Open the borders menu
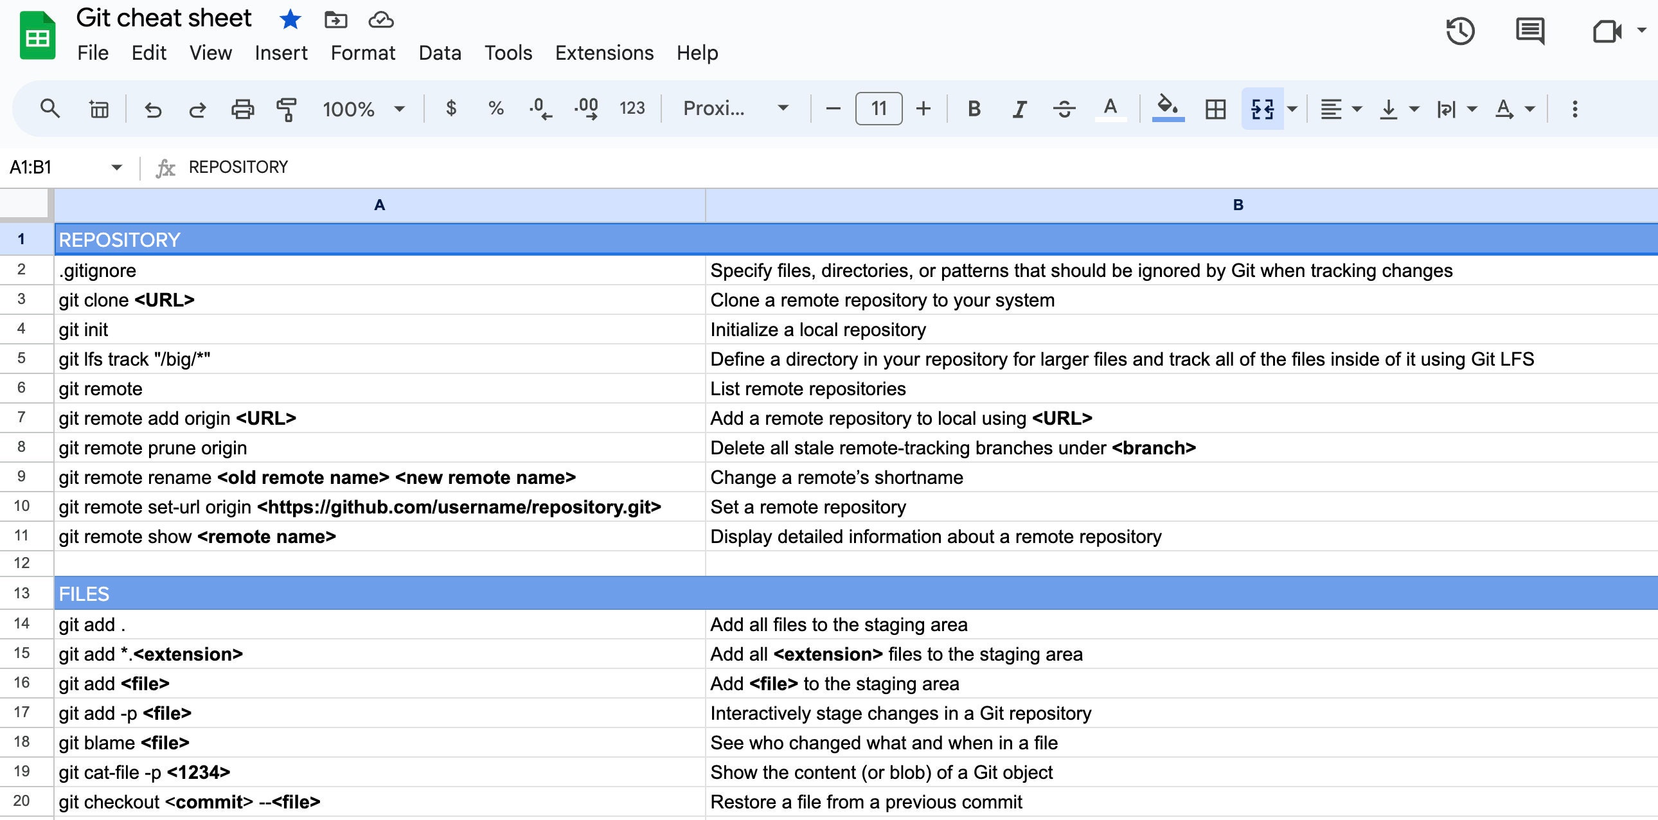The image size is (1658, 820). click(x=1216, y=108)
